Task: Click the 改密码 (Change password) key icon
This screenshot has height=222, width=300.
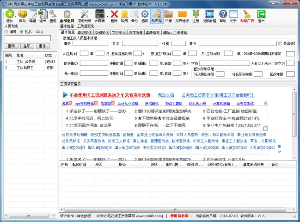Action: click(156, 15)
